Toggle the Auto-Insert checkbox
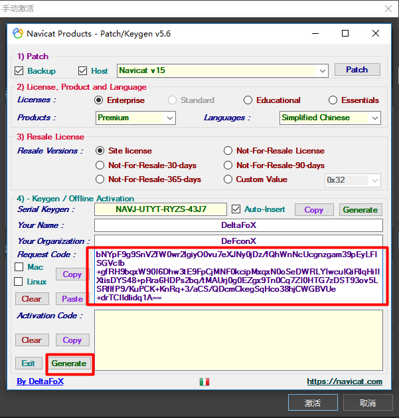 [x=236, y=209]
